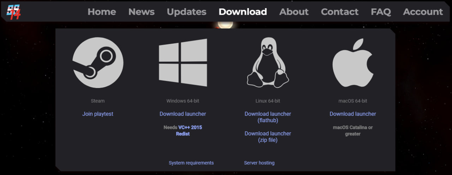The image size is (452, 175).
Task: Click the Join playtest link
Action: pos(98,114)
